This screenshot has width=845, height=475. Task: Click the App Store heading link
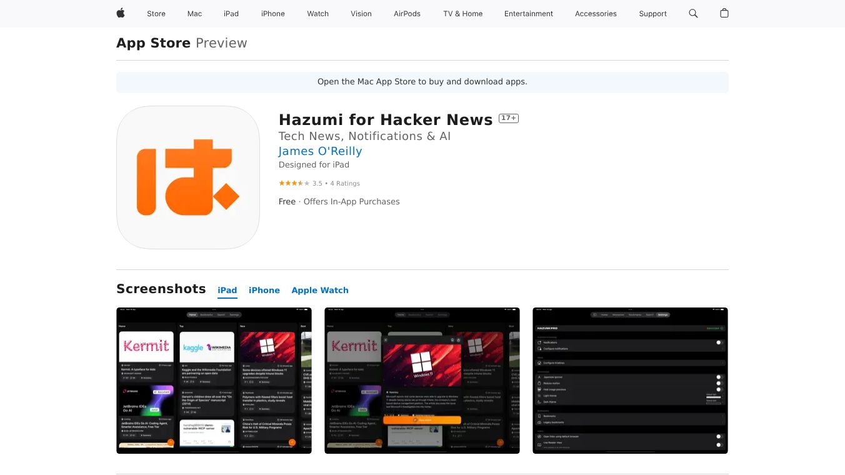154,43
